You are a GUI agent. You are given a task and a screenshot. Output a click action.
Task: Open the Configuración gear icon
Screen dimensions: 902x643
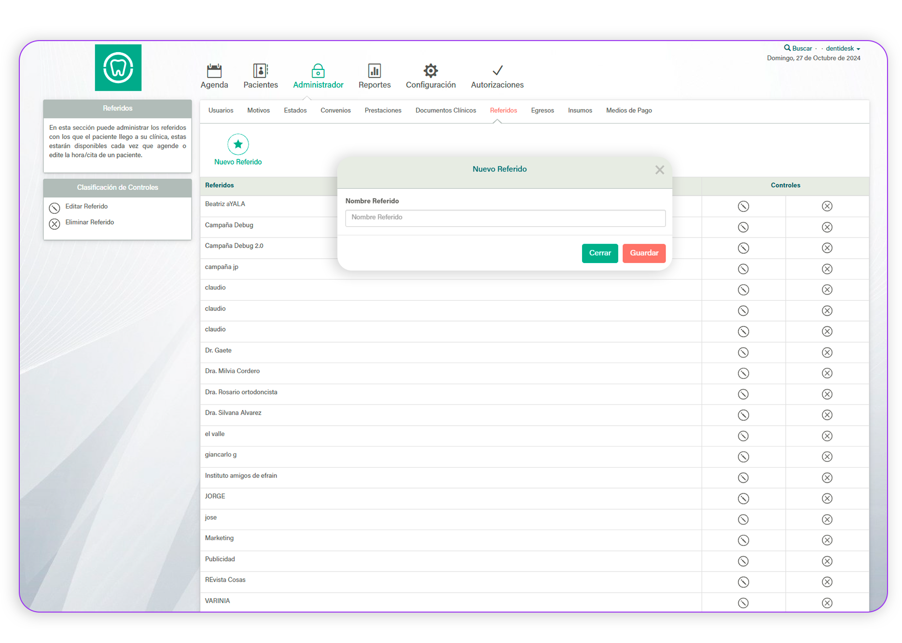click(430, 71)
